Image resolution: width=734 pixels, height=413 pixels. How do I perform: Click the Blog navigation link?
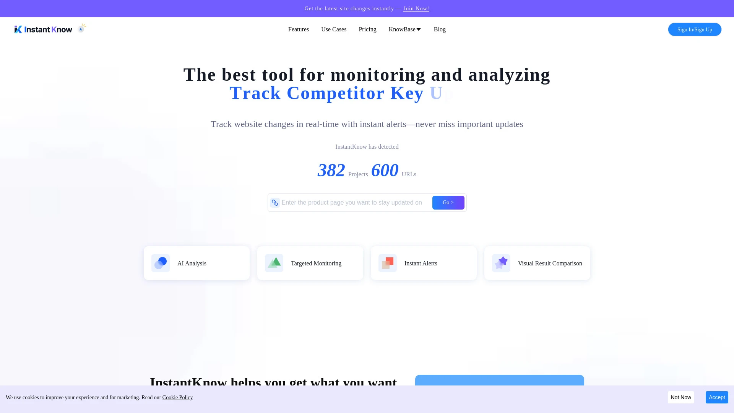[440, 29]
